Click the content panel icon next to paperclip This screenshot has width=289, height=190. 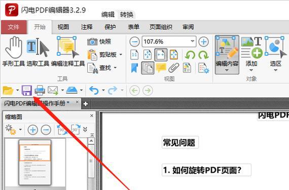click(187, 68)
